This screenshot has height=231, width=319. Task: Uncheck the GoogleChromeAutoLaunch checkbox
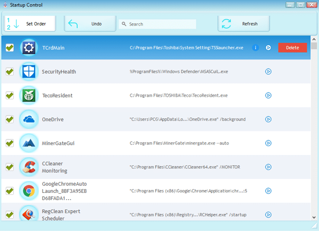(x=10, y=191)
